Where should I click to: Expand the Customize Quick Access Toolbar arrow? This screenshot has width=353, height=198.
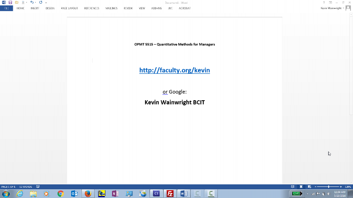tap(46, 2)
